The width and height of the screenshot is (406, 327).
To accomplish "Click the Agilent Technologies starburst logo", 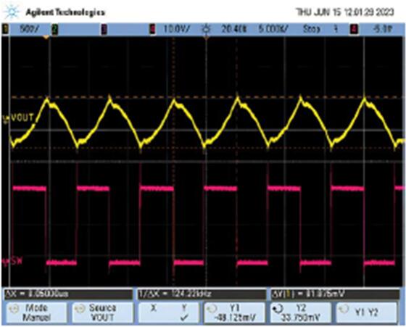I will click(12, 12).
